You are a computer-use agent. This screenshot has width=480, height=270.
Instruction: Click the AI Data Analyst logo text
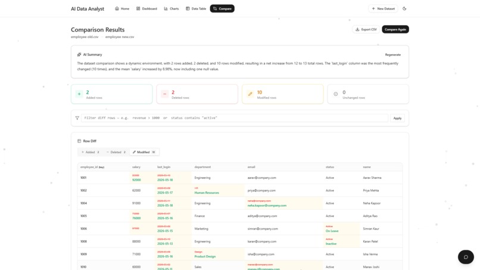coord(88,9)
